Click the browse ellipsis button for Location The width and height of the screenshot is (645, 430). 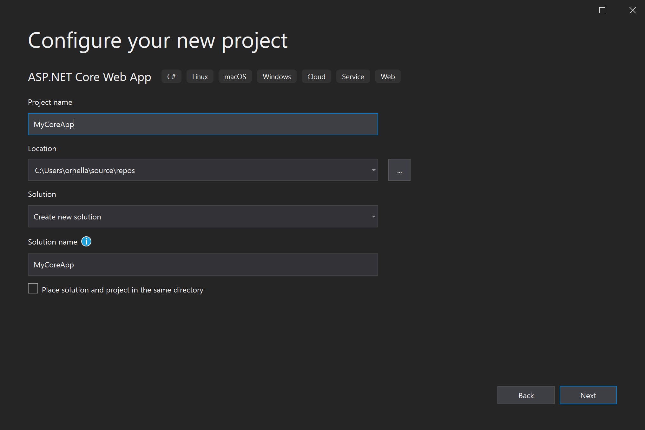(x=399, y=170)
